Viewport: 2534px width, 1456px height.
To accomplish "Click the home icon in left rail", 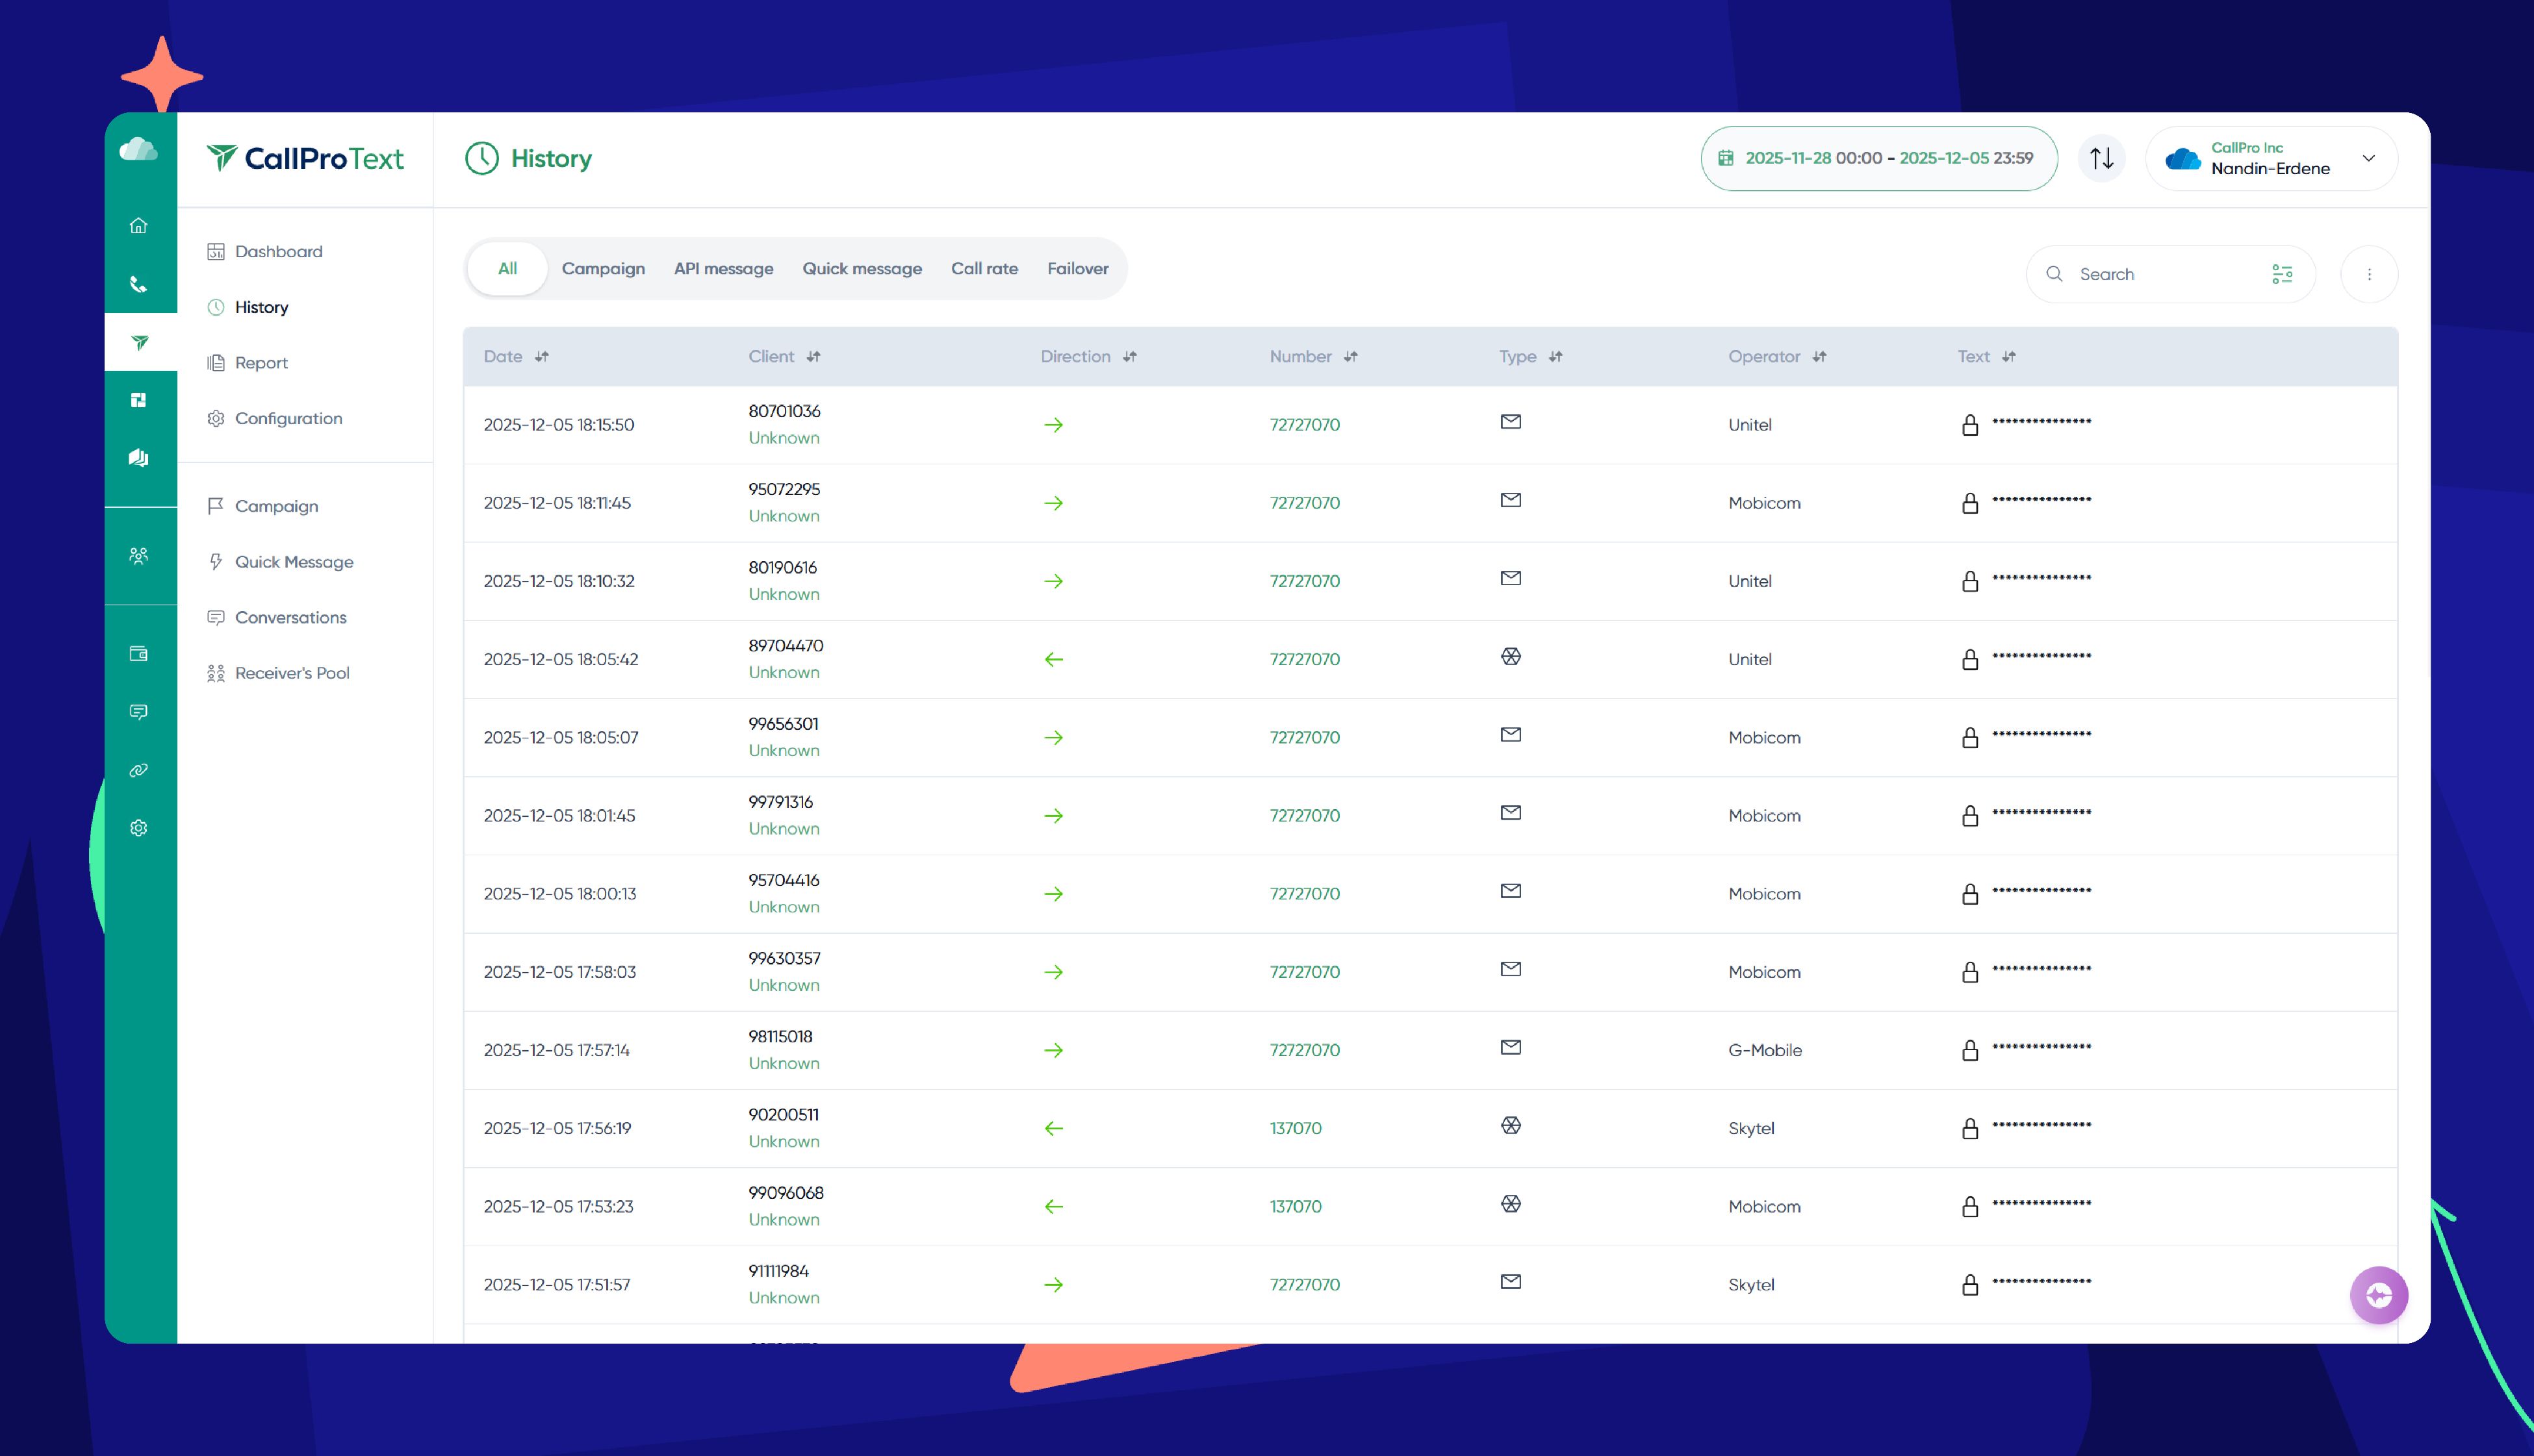I will [x=139, y=226].
